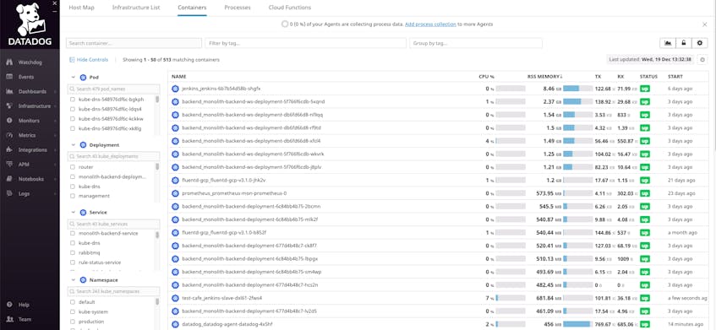Open the settings gear icon button
The height and width of the screenshot is (330, 716).
pos(700,43)
